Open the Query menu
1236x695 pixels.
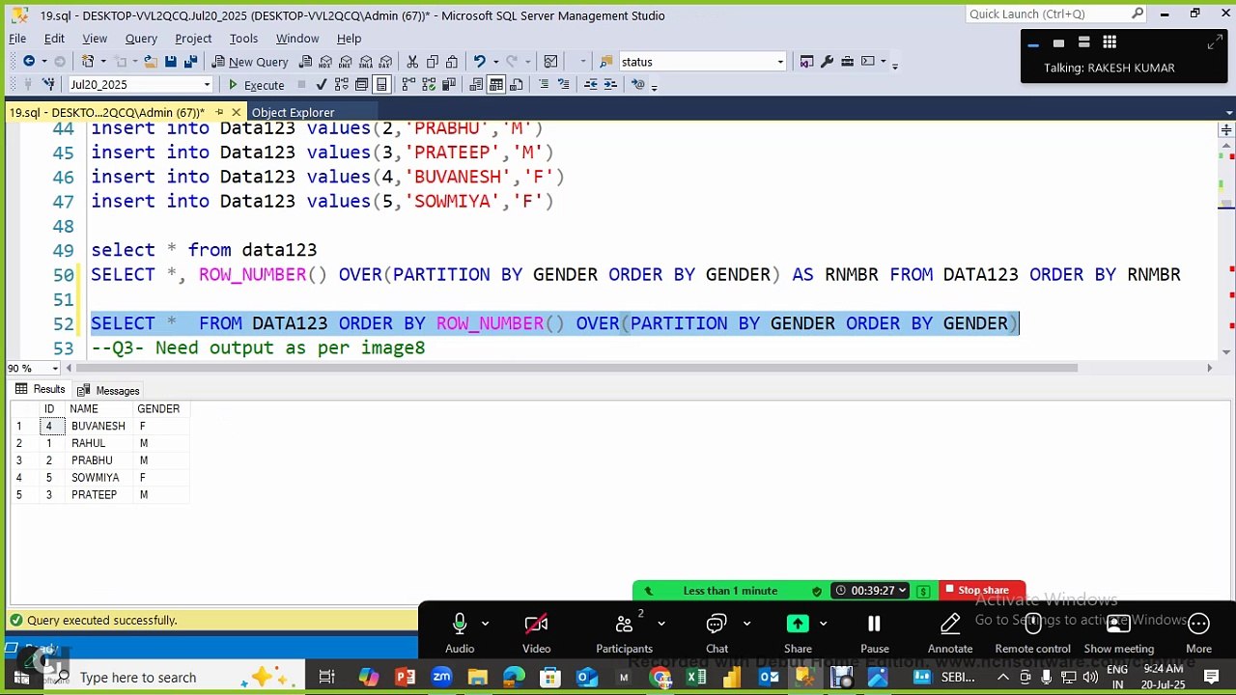pyautogui.click(x=141, y=39)
